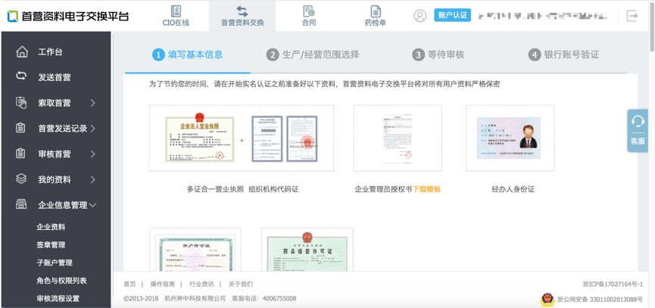This screenshot has height=308, width=655.
Task: Open the CIO在线 icon
Action: [x=176, y=11]
